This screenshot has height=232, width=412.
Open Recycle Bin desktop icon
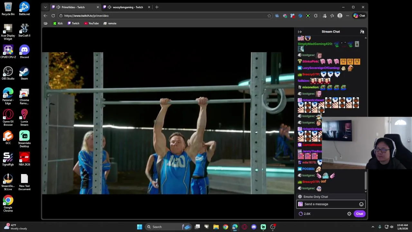tap(8, 9)
